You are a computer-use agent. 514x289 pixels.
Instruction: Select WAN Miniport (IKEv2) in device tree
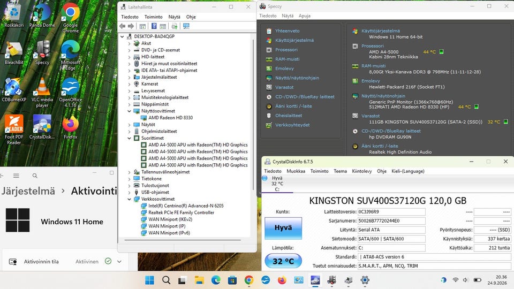170,219
